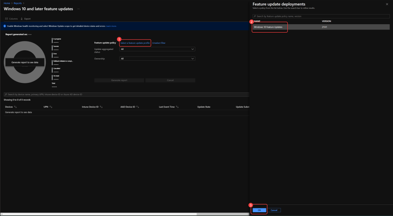Sort by Intune Device ID column arrows
The image size is (393, 216).
(x=101, y=107)
